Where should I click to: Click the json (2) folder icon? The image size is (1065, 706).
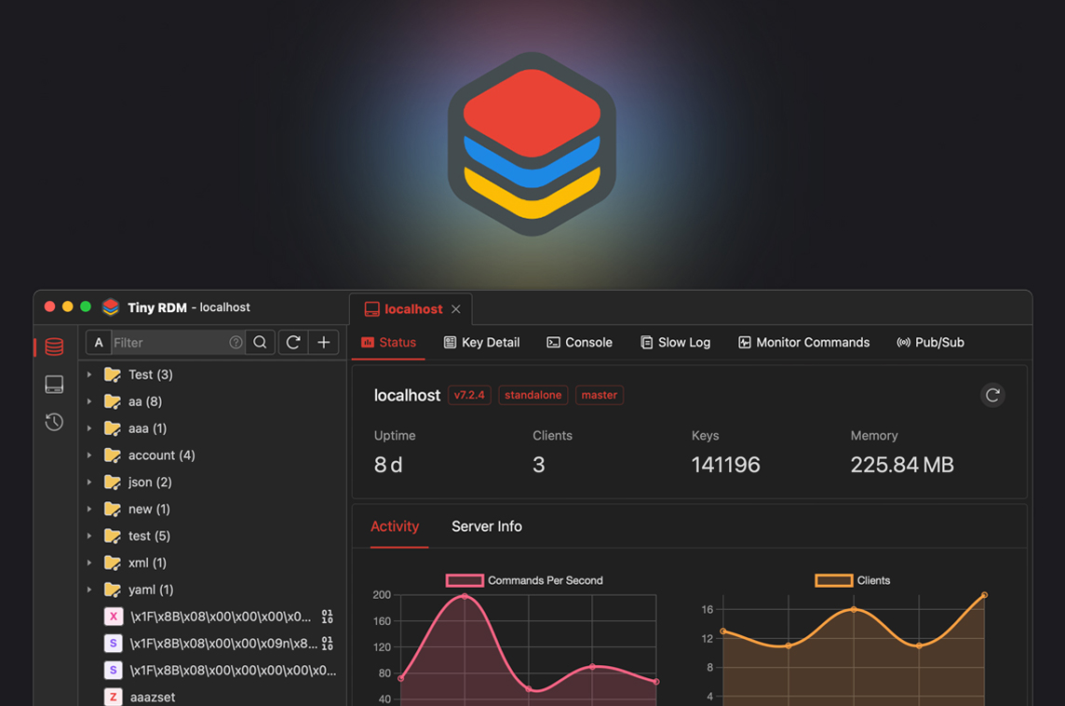(x=112, y=482)
